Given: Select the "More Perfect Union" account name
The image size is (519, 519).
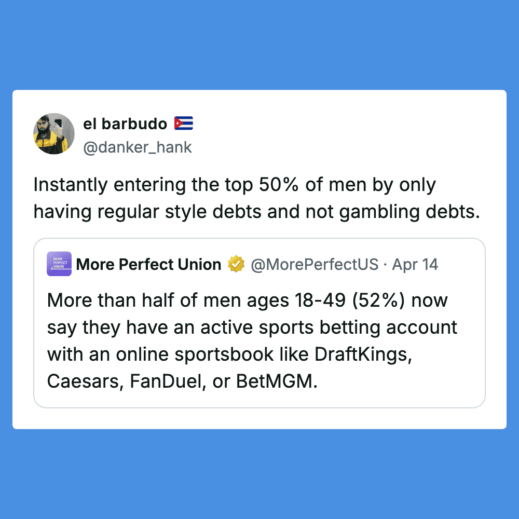Looking at the screenshot, I should pos(148,264).
